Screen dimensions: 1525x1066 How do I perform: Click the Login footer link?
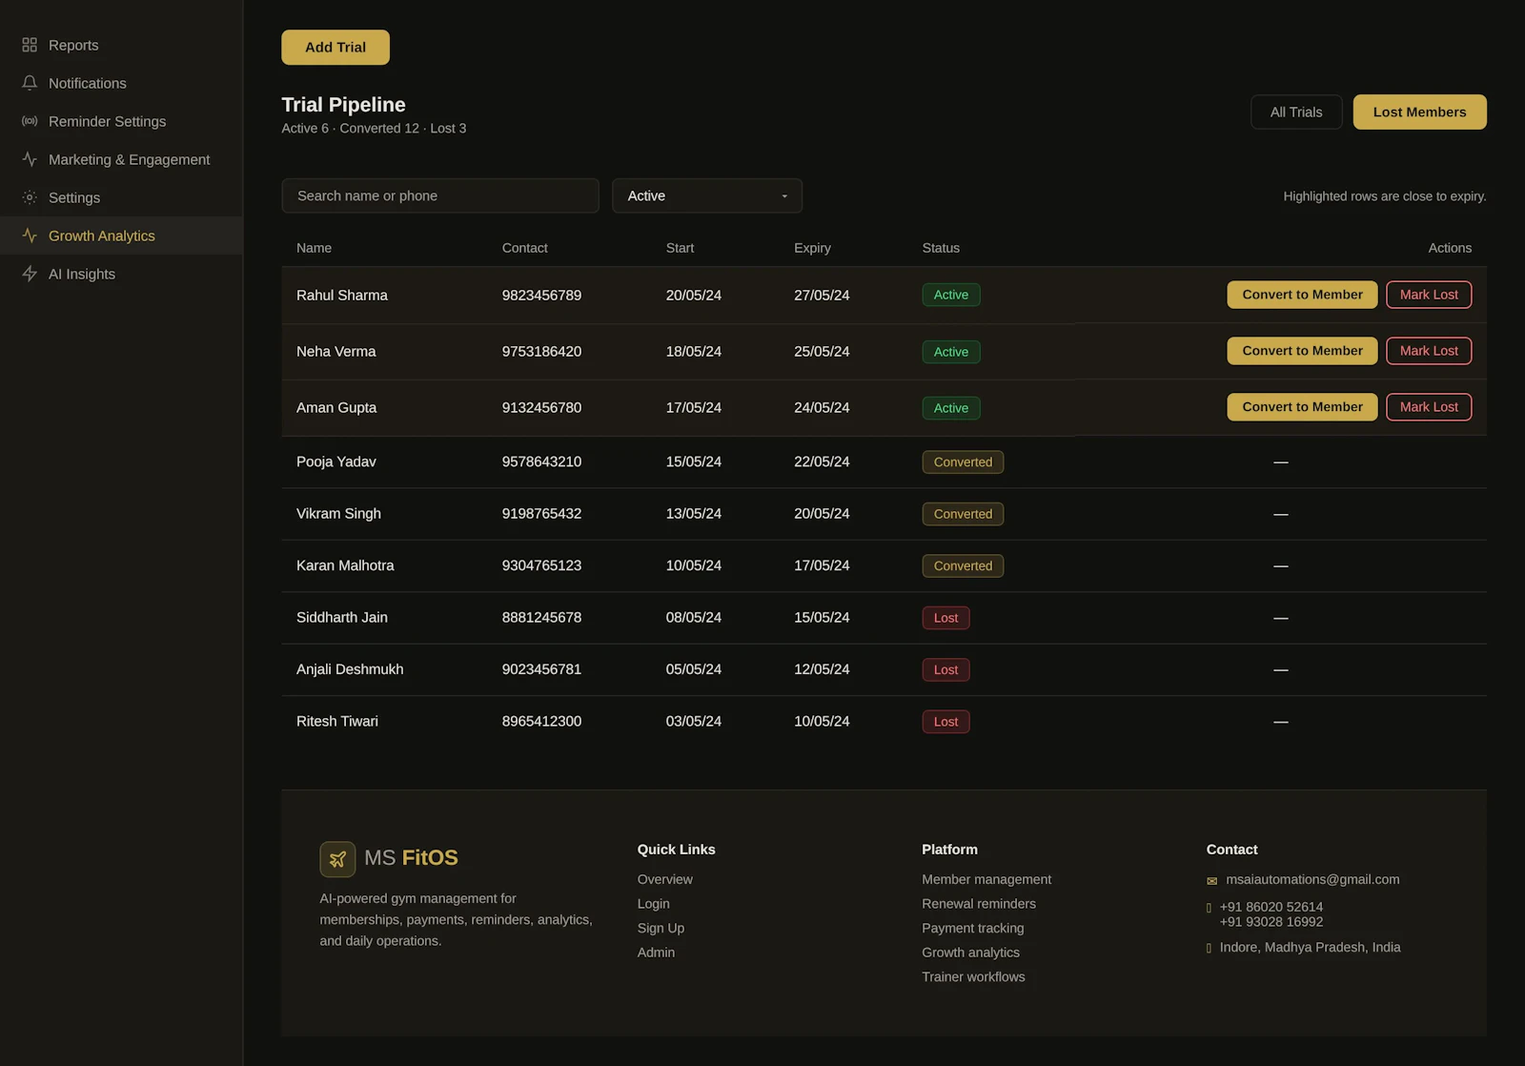654,904
